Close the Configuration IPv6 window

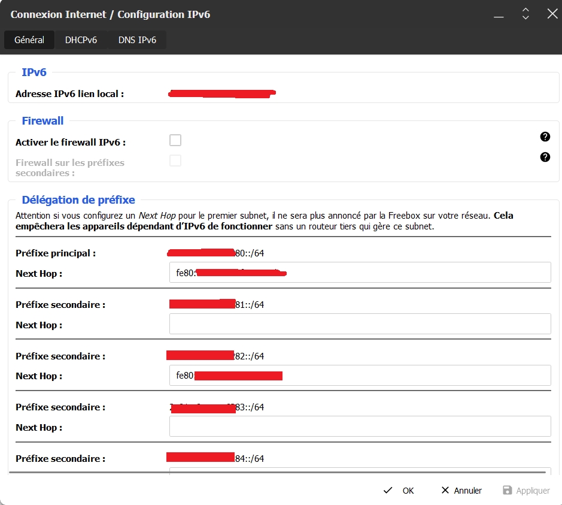coord(552,14)
